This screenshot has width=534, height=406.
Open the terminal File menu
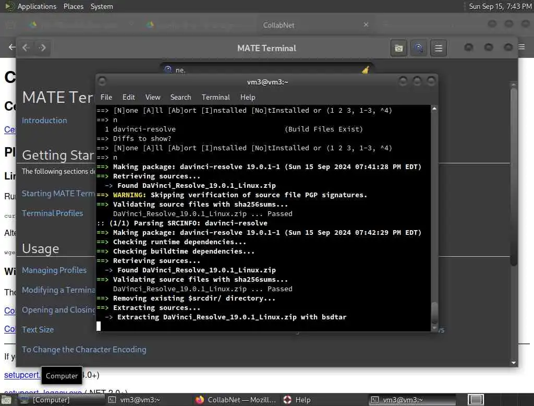[106, 97]
